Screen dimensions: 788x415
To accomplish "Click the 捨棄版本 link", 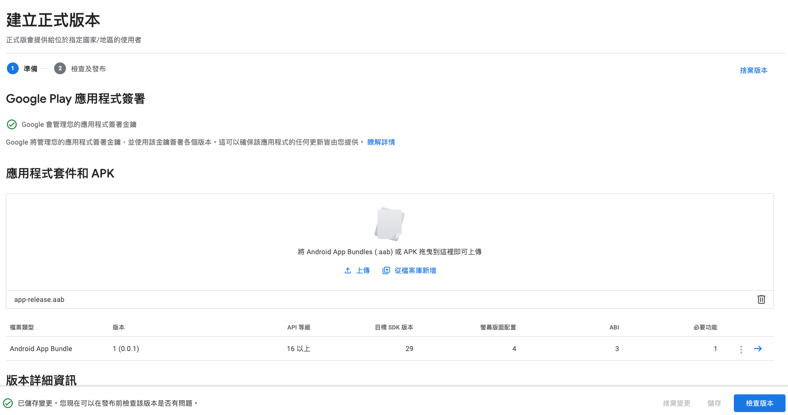I will point(754,70).
